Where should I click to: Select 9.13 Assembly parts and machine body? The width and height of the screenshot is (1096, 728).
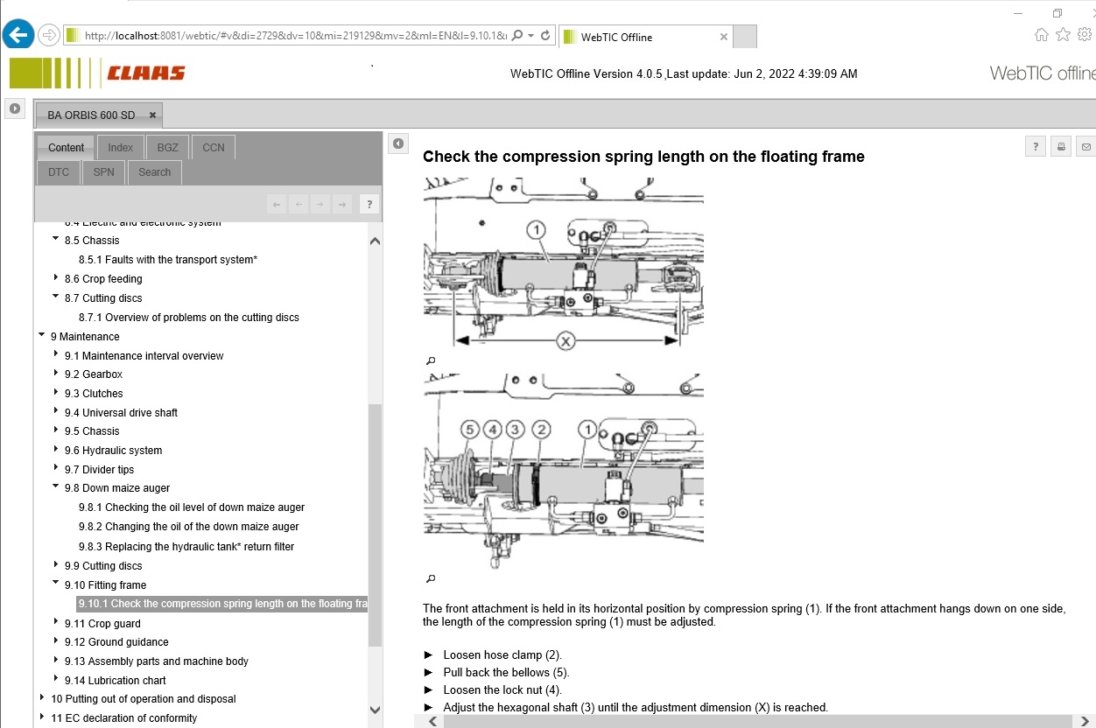pos(157,661)
